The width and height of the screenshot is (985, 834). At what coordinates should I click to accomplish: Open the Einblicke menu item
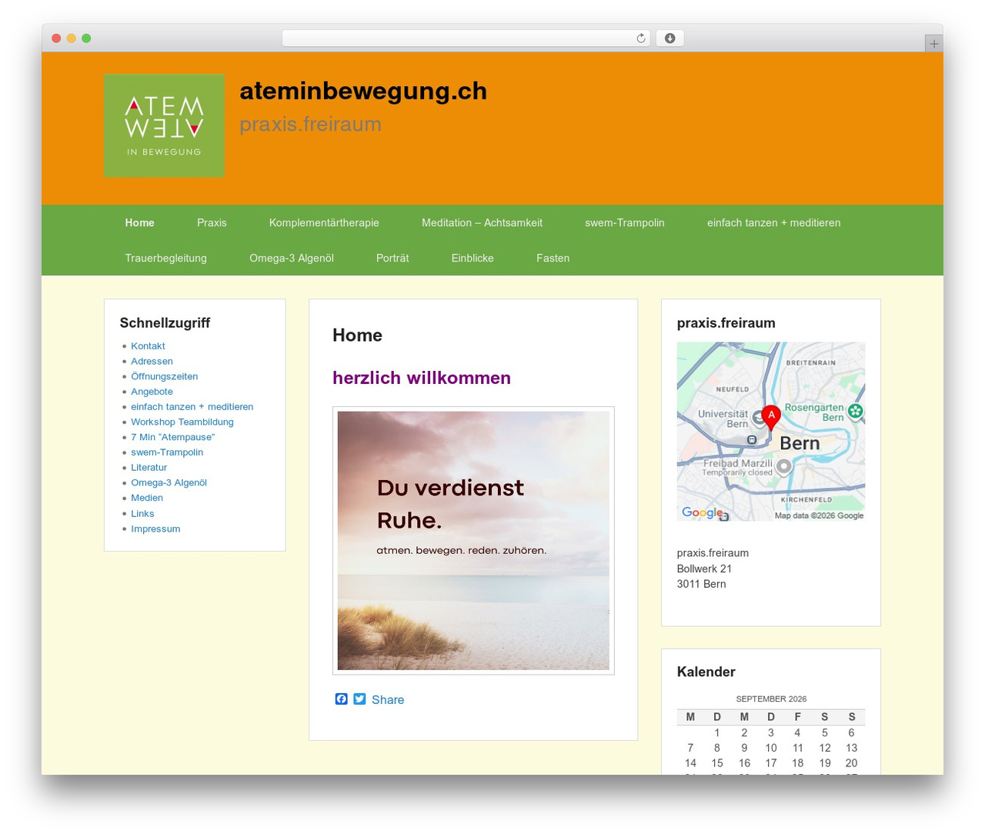tap(472, 258)
